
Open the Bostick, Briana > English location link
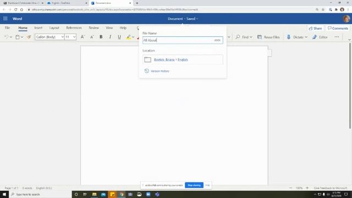tap(170, 60)
